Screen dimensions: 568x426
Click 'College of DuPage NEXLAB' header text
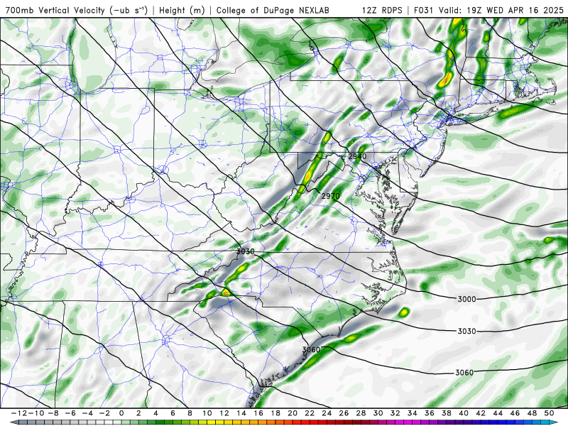click(x=273, y=10)
